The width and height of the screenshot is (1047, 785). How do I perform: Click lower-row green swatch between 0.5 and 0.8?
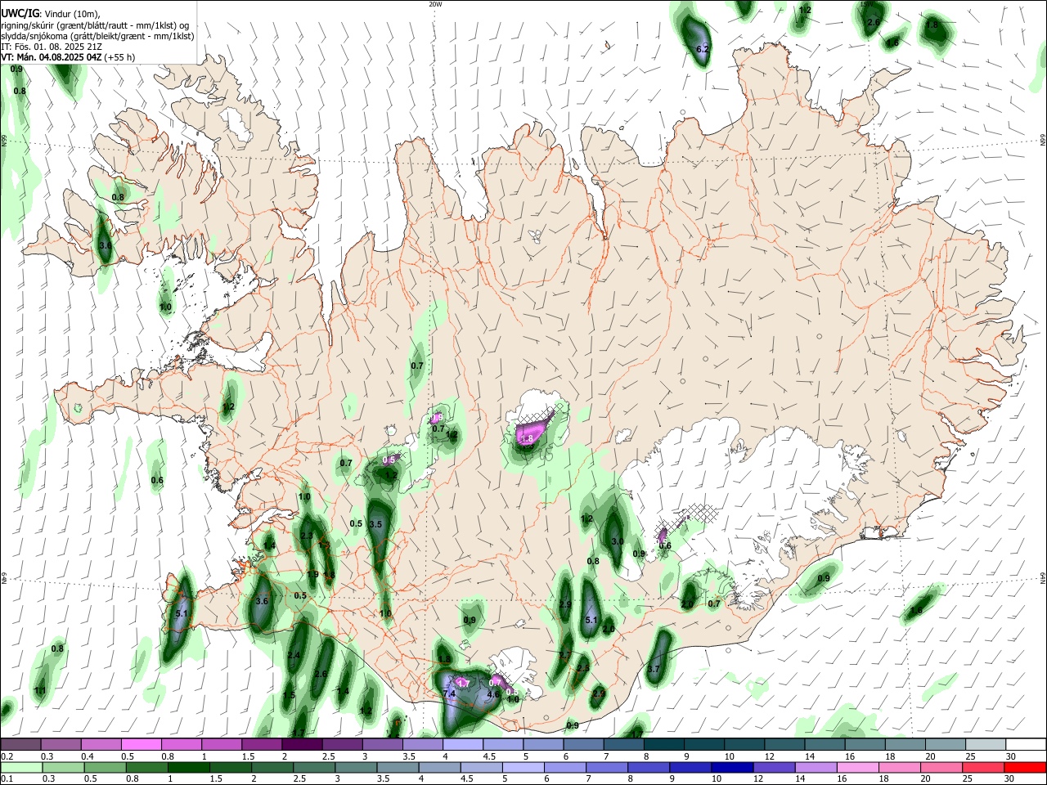[106, 768]
